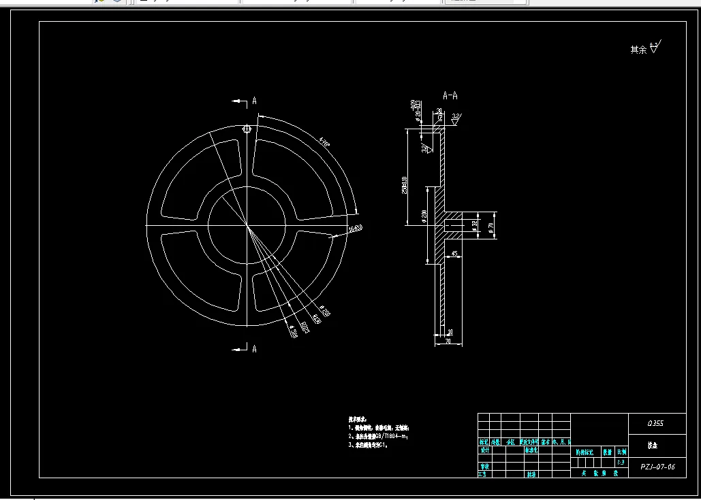Select the '4-76°' angular dimension
701x500 pixels.
[x=324, y=142]
